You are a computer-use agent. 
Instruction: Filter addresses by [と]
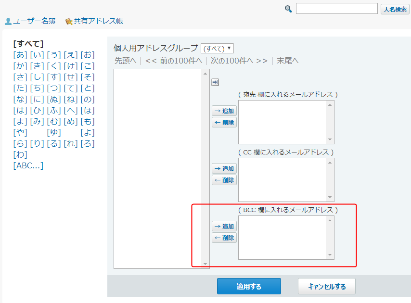[88, 88]
